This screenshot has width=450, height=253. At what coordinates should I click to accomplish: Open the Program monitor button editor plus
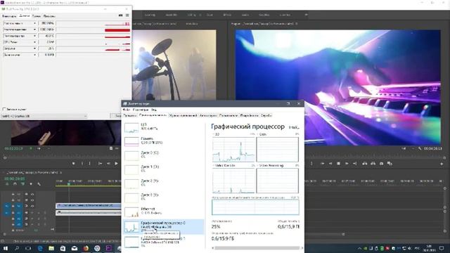442,164
